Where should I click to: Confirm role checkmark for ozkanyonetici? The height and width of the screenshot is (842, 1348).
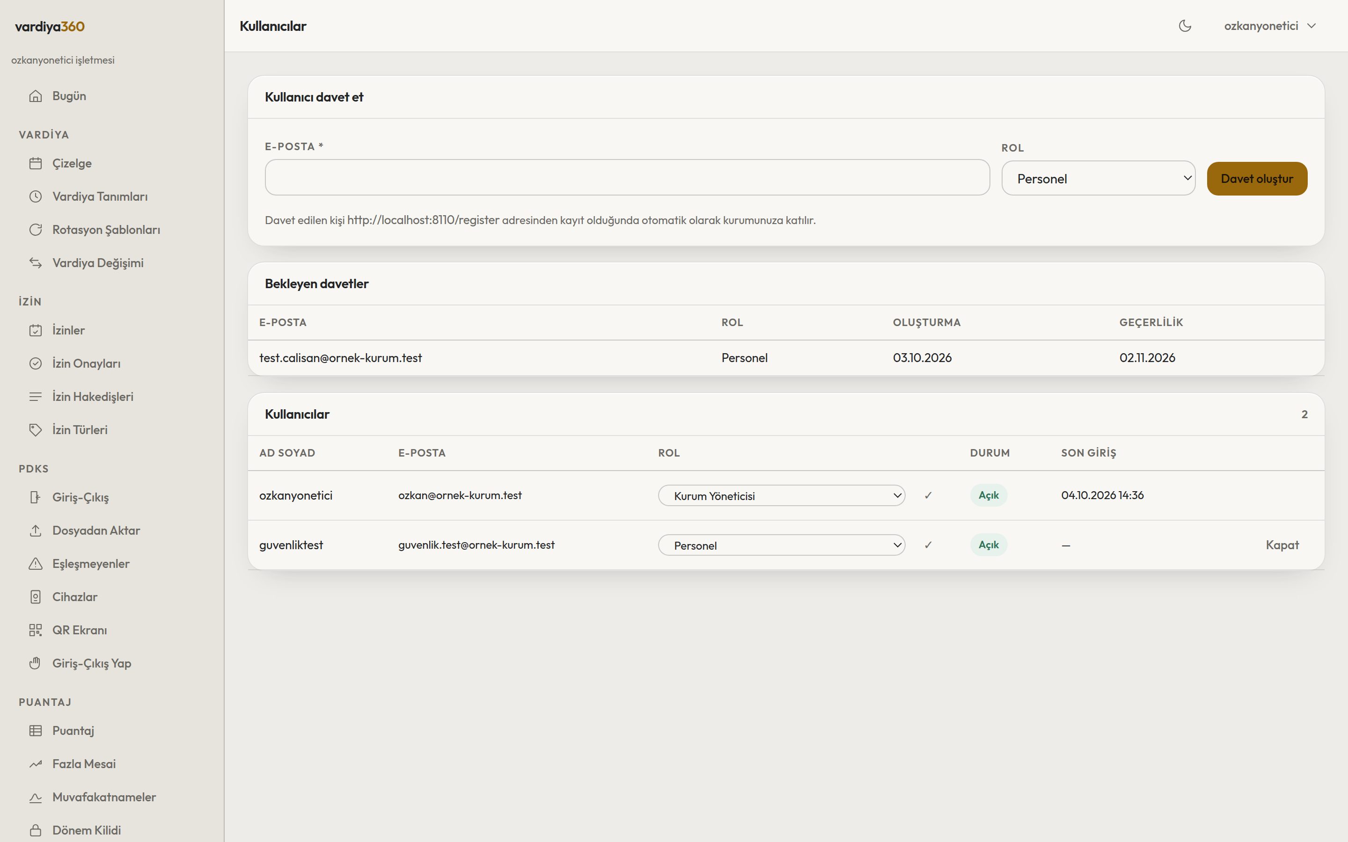coord(928,496)
